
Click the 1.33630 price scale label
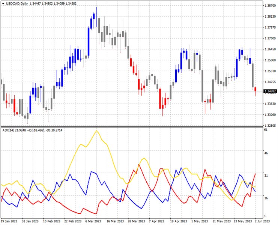[x=270, y=104]
